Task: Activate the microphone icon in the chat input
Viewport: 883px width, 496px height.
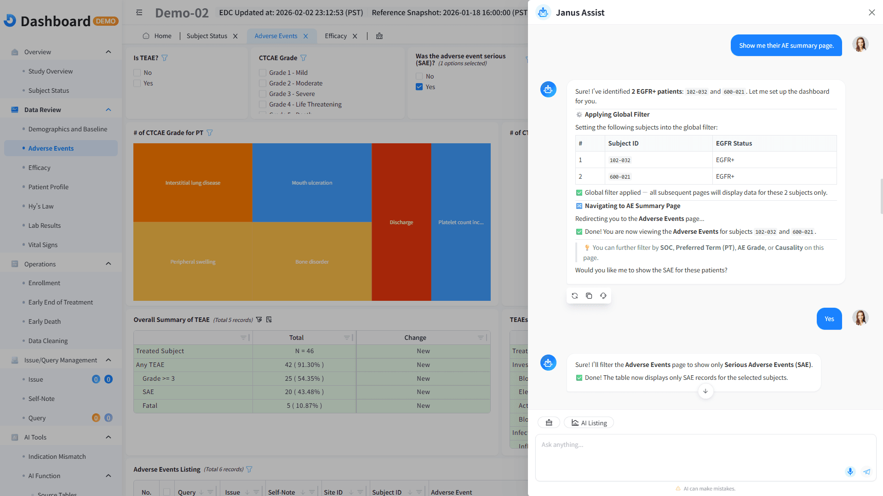Action: point(850,471)
